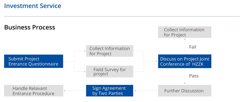Viewport: 242px width, 102px height.
Task: Select the middle Collect Information for Project box
Action: [x=110, y=51]
